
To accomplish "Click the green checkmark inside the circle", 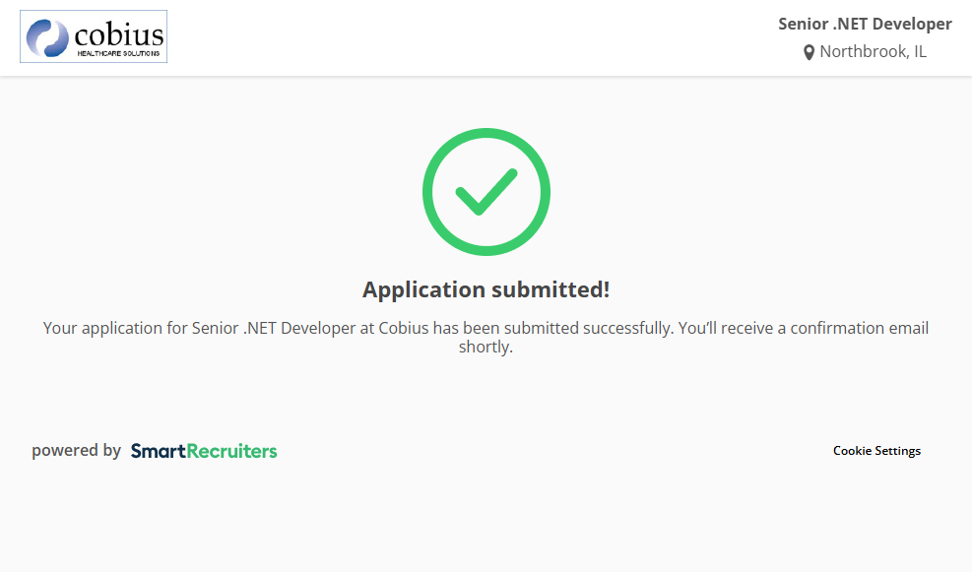I will point(486,191).
